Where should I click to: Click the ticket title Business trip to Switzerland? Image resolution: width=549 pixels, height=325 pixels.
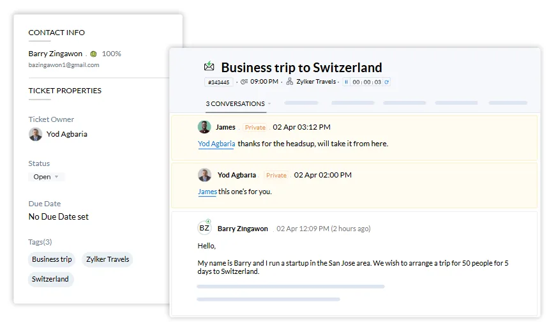(301, 67)
